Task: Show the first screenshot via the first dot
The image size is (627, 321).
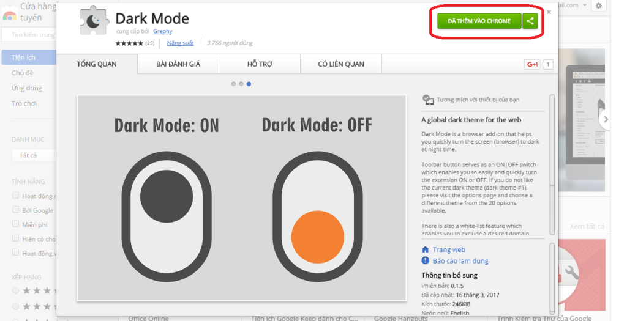Action: 233,84
